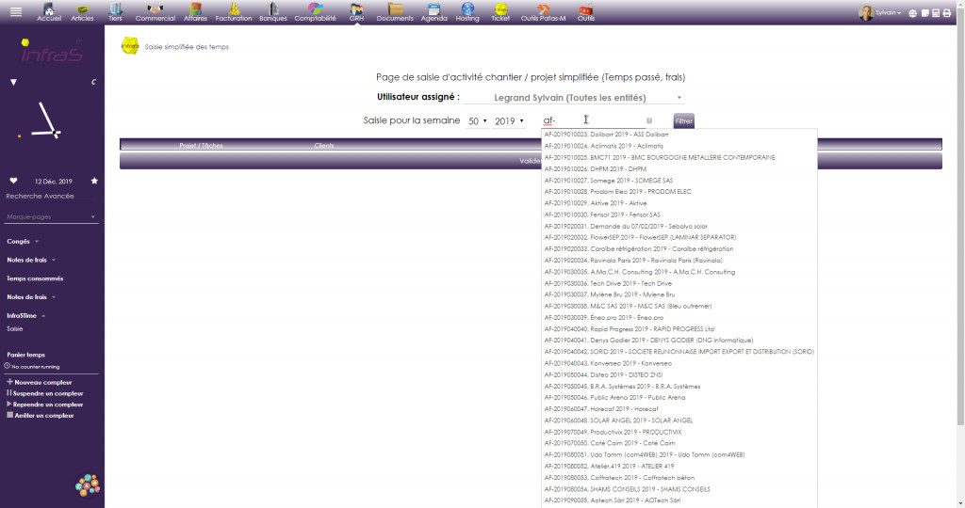This screenshot has height=508, width=965.
Task: Click the Projet / Tâches column header
Action: coord(202,146)
